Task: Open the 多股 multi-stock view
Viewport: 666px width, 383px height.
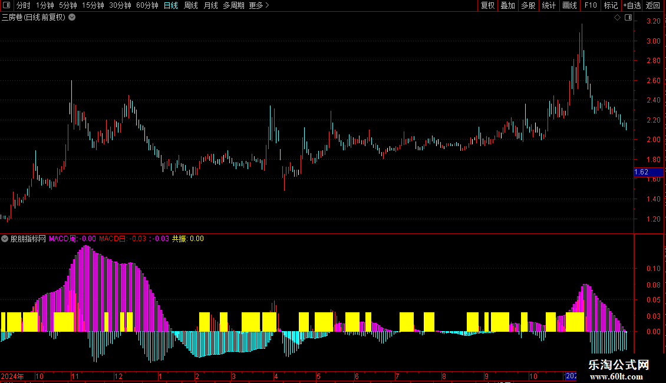Action: click(x=529, y=5)
